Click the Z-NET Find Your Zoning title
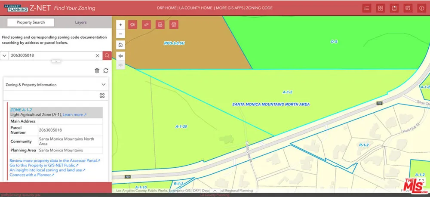The width and height of the screenshot is (430, 197). 62,8
